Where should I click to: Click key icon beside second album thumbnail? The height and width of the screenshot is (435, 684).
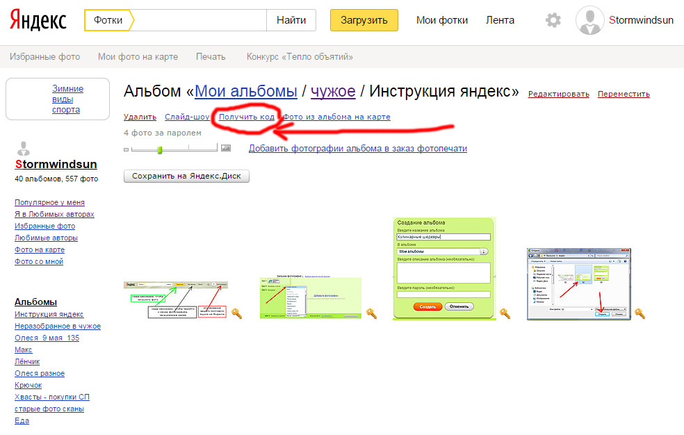[371, 313]
